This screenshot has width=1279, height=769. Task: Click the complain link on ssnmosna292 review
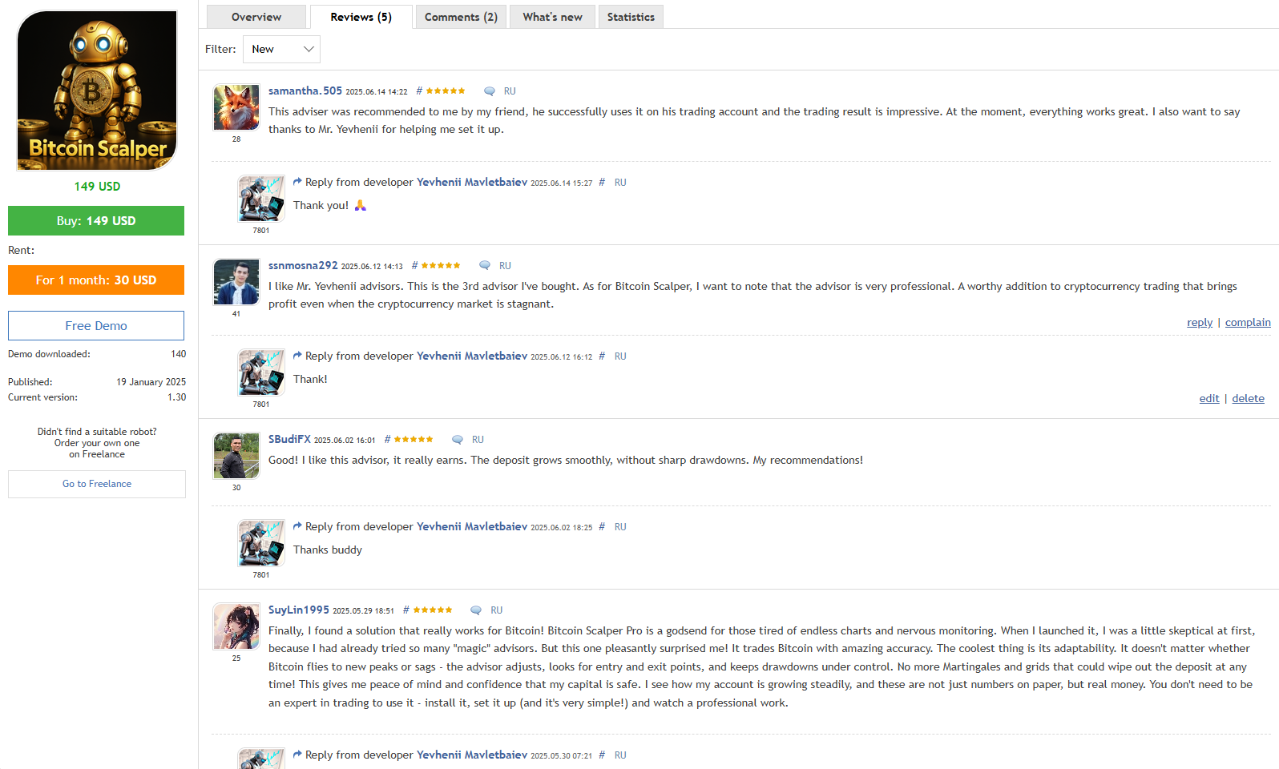tap(1248, 323)
